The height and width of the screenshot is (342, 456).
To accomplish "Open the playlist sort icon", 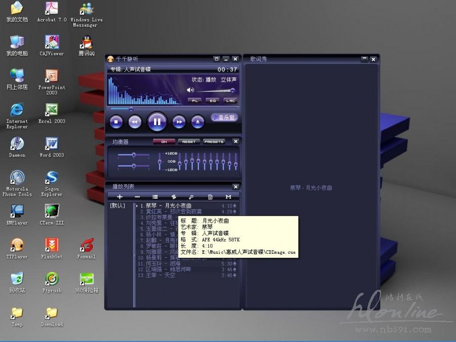I will [x=173, y=197].
